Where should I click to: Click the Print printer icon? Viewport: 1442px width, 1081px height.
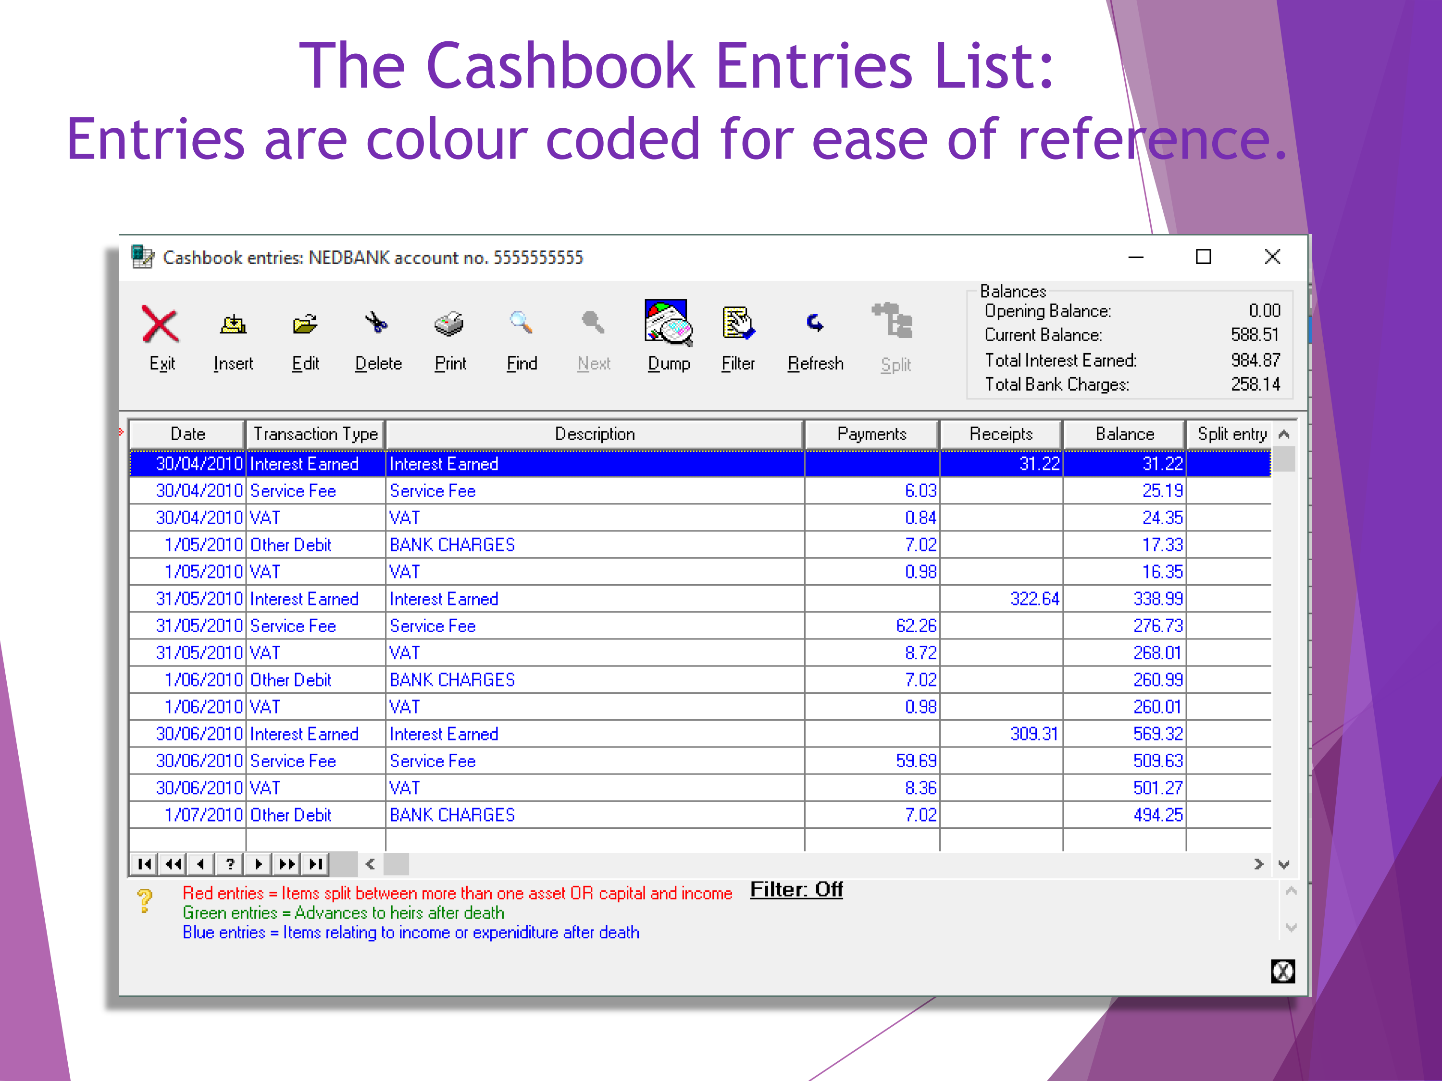448,324
